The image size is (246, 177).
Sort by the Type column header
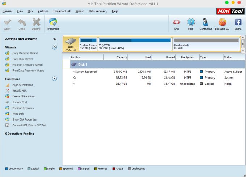click(211, 57)
